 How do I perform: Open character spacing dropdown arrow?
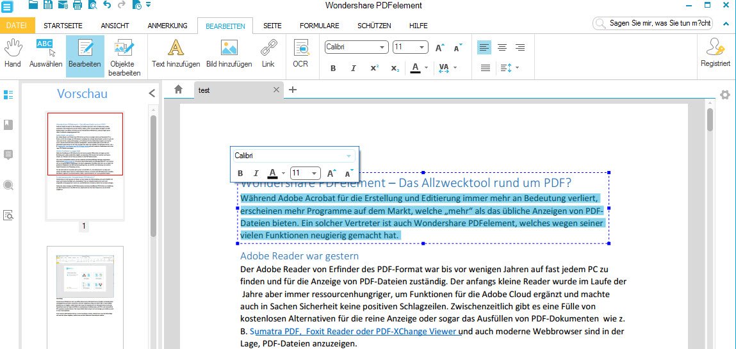(x=455, y=69)
